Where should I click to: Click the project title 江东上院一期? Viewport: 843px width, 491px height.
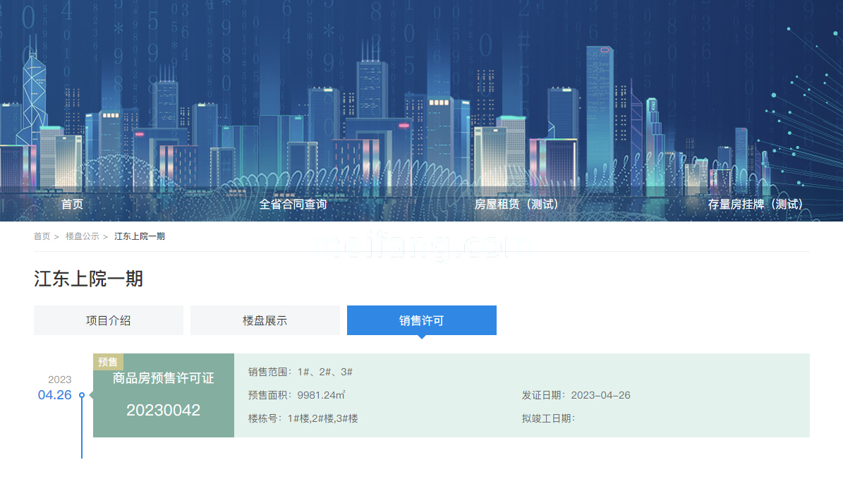(88, 279)
